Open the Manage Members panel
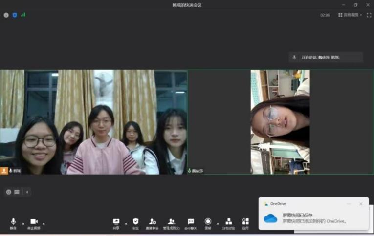This screenshot has width=374, height=236. (x=171, y=222)
